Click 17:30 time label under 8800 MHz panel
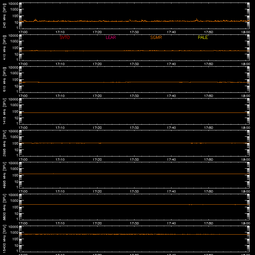 point(134,223)
